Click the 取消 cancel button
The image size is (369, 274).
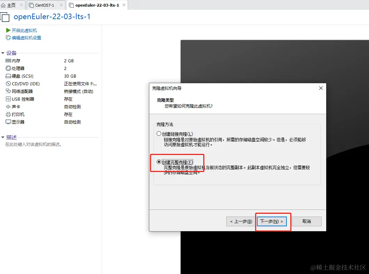(306, 221)
